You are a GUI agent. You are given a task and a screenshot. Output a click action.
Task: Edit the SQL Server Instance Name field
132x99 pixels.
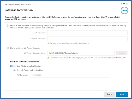[81, 53]
